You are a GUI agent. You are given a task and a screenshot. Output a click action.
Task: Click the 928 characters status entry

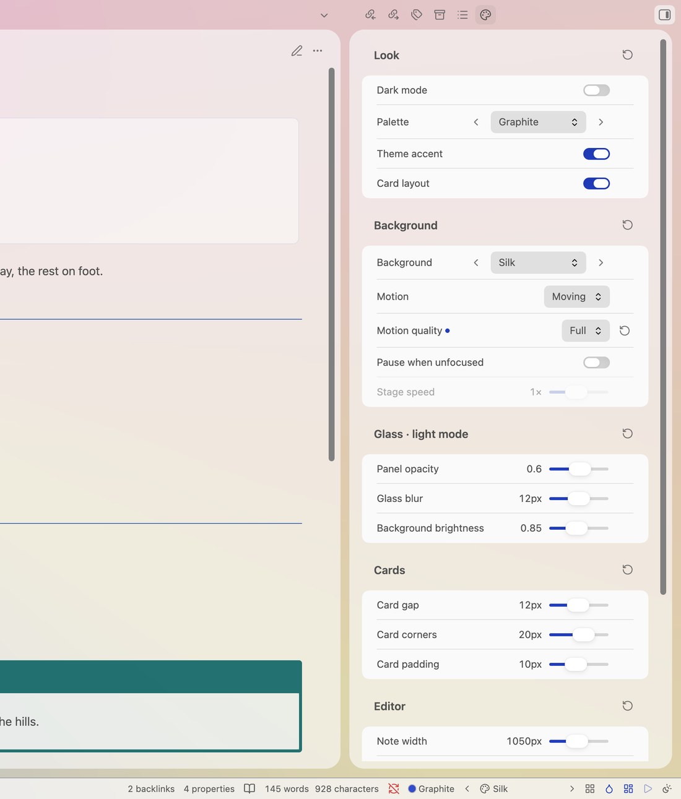click(347, 788)
